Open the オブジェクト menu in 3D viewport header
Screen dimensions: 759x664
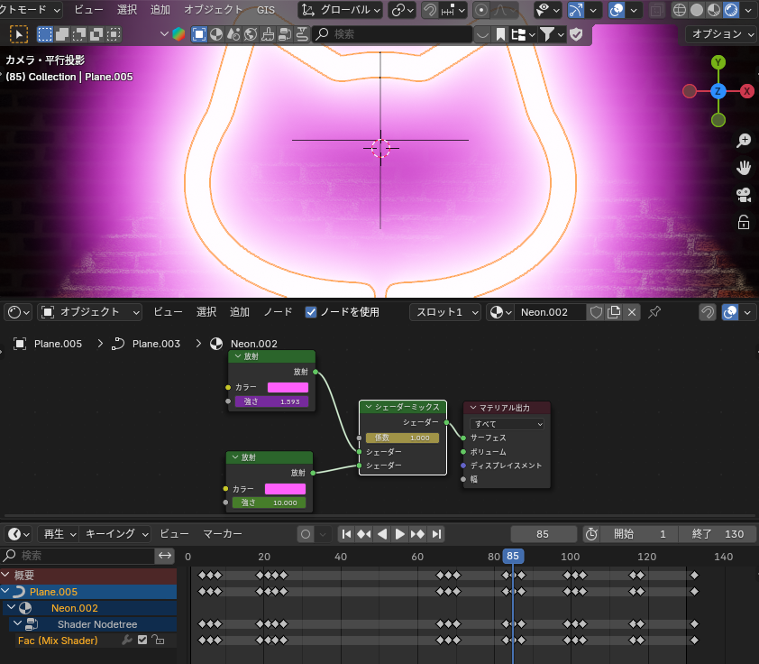213,10
